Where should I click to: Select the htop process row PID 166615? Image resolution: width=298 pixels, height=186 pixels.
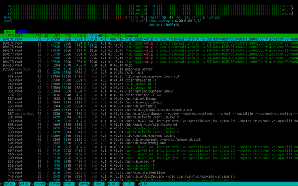point(149,65)
